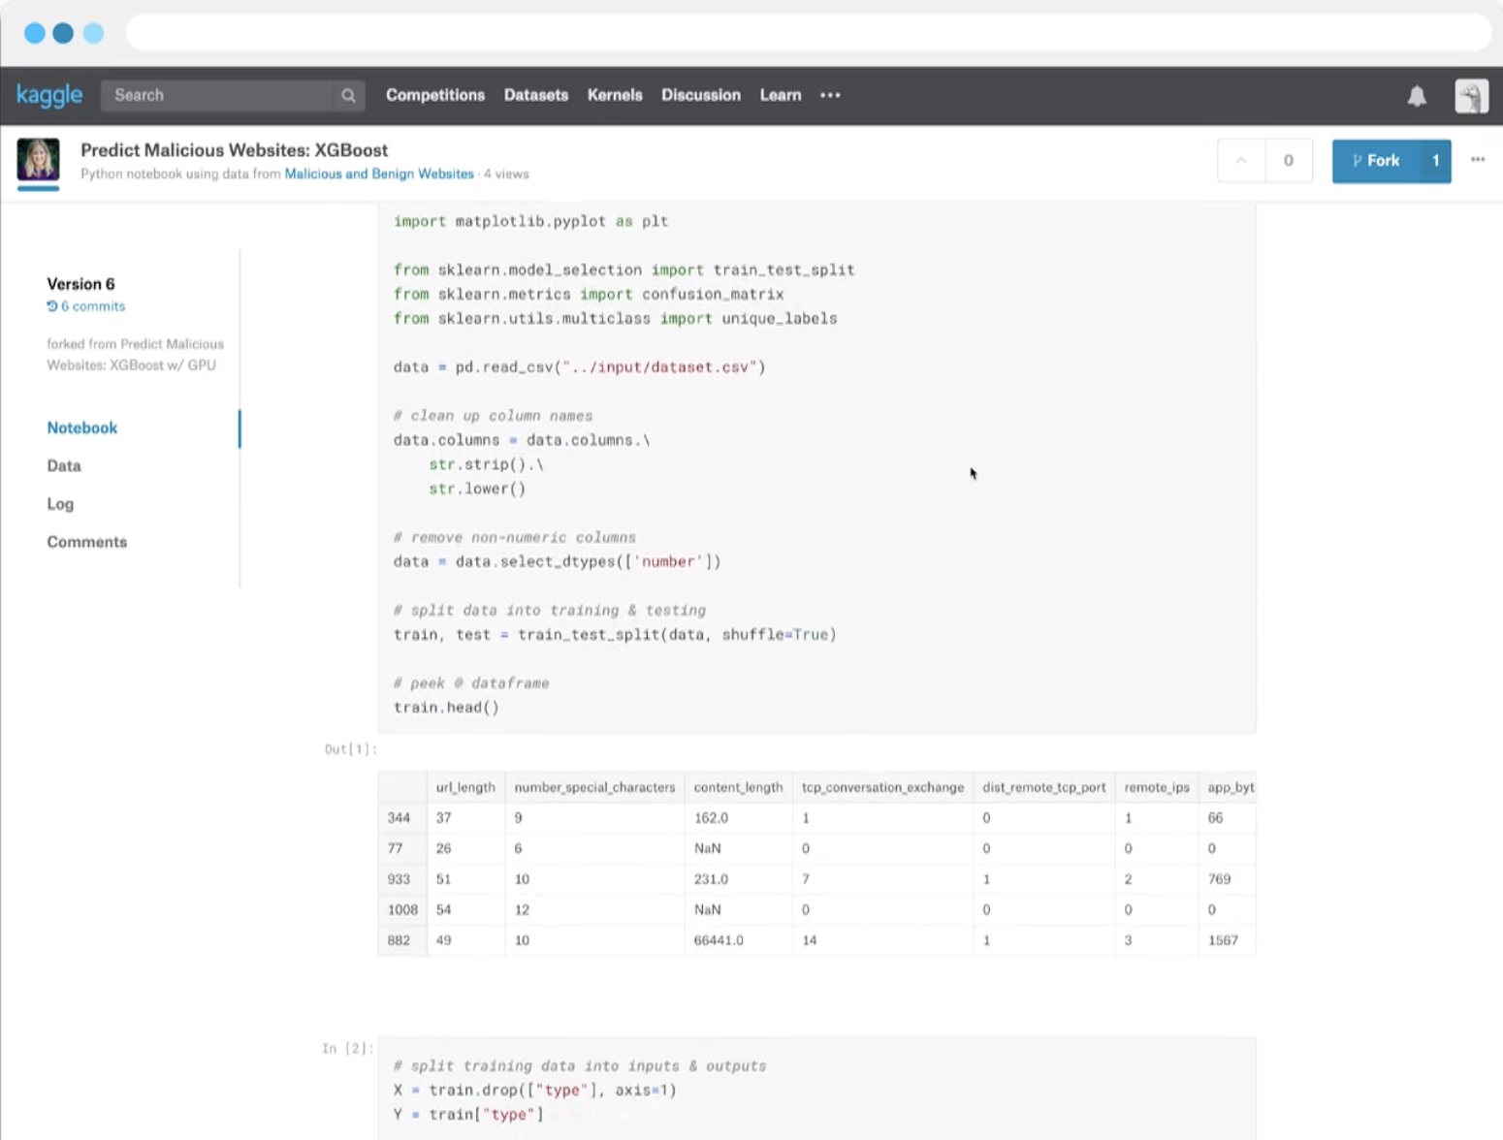Click the notebook author's avatar
Viewport: 1503px width, 1140px height.
[39, 160]
